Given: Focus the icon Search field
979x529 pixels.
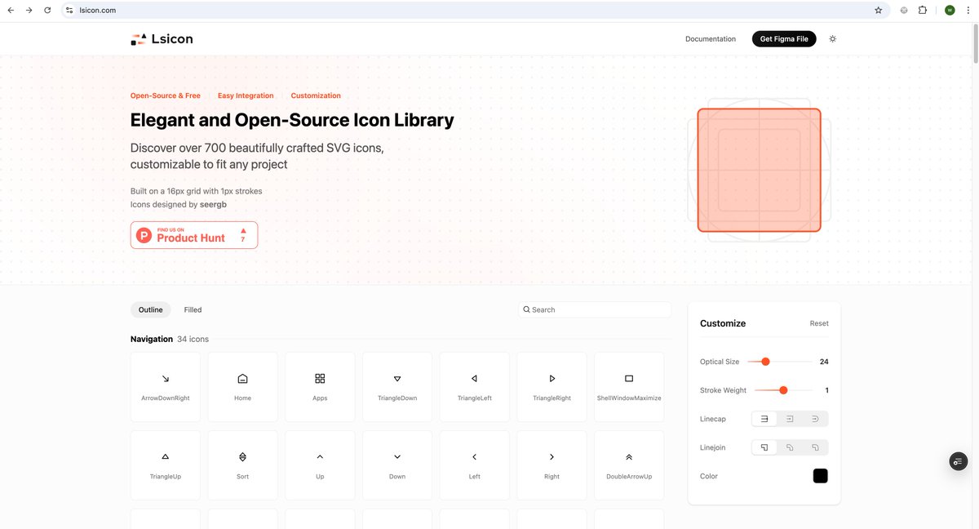Looking at the screenshot, I should pyautogui.click(x=595, y=309).
